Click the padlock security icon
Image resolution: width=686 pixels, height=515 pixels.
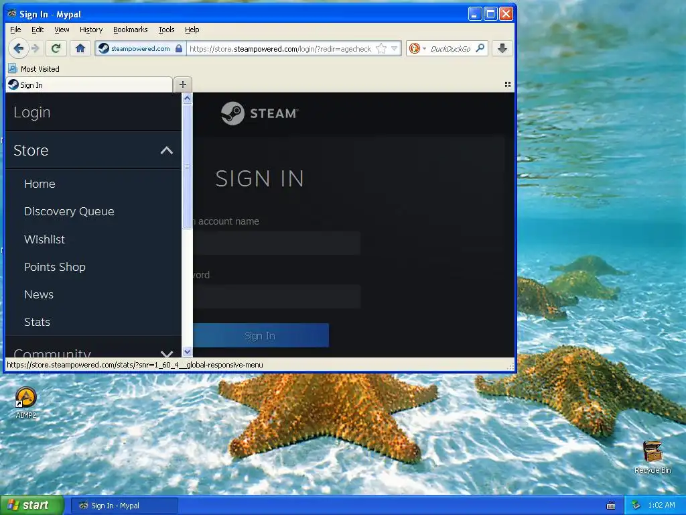point(178,48)
